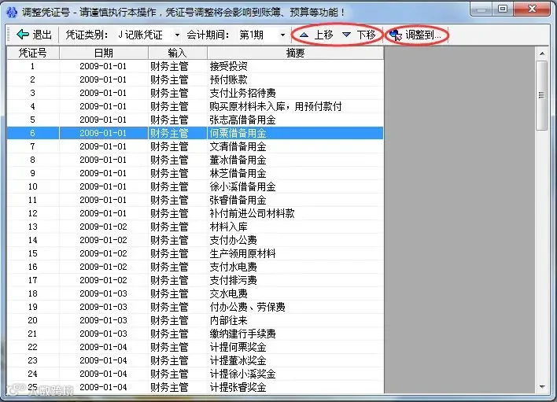
Task: Select row with summary 付办公费、劳保费
Action: 195,307
